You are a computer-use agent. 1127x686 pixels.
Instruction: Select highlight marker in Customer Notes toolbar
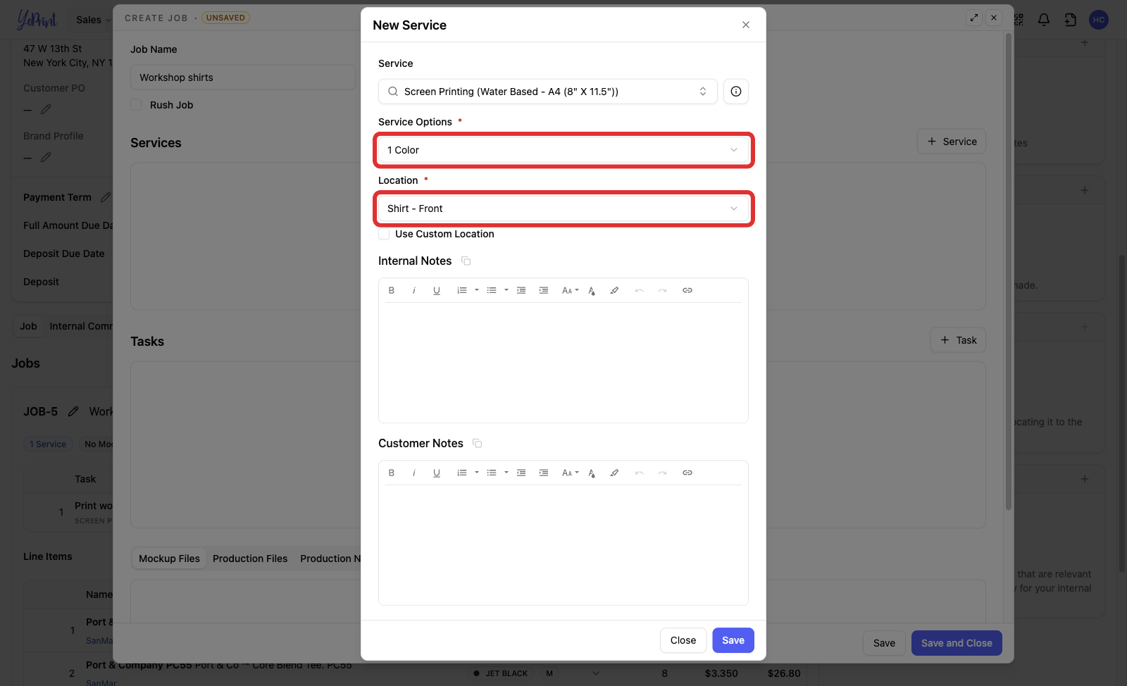[614, 473]
